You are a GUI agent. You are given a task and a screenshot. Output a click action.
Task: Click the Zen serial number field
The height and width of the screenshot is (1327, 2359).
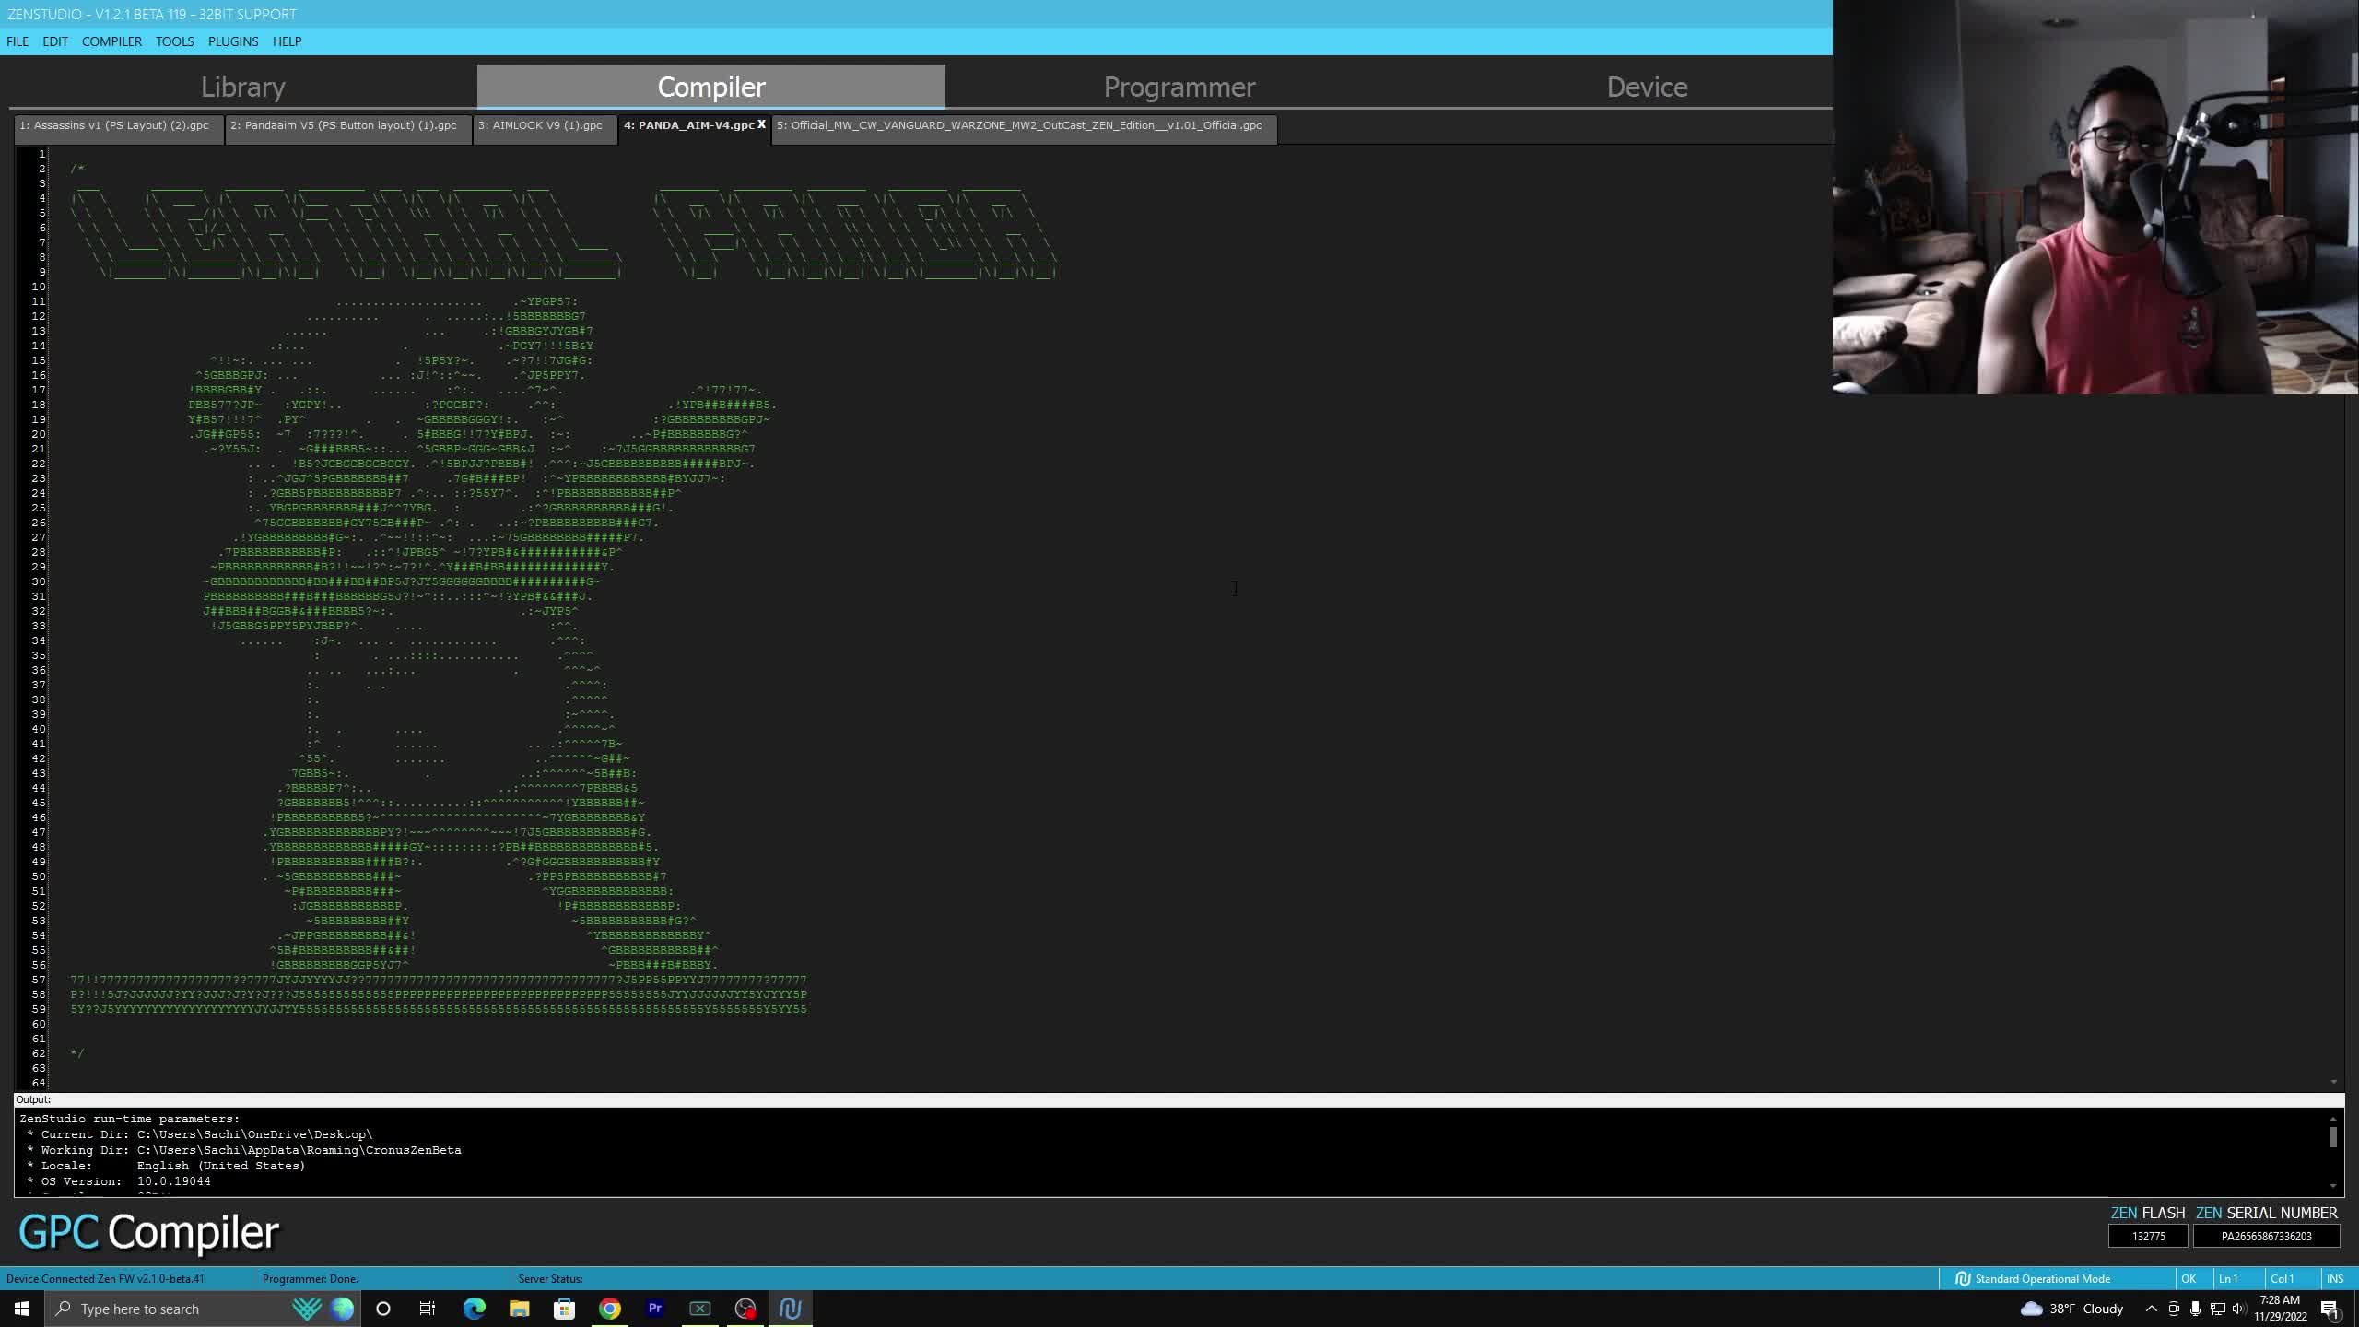(2265, 1236)
